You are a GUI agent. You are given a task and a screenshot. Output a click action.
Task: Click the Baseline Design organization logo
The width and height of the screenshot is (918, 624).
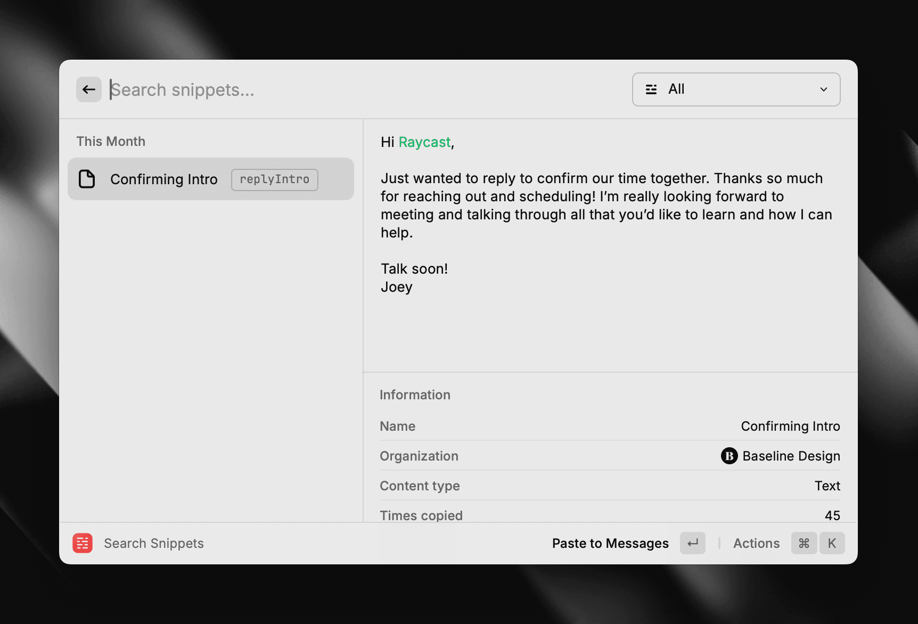click(729, 456)
